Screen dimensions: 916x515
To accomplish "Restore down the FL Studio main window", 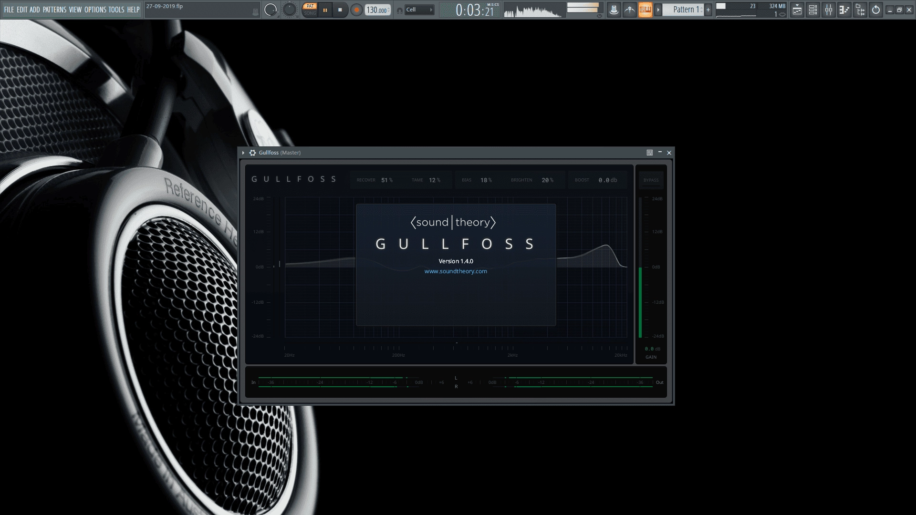I will point(900,10).
